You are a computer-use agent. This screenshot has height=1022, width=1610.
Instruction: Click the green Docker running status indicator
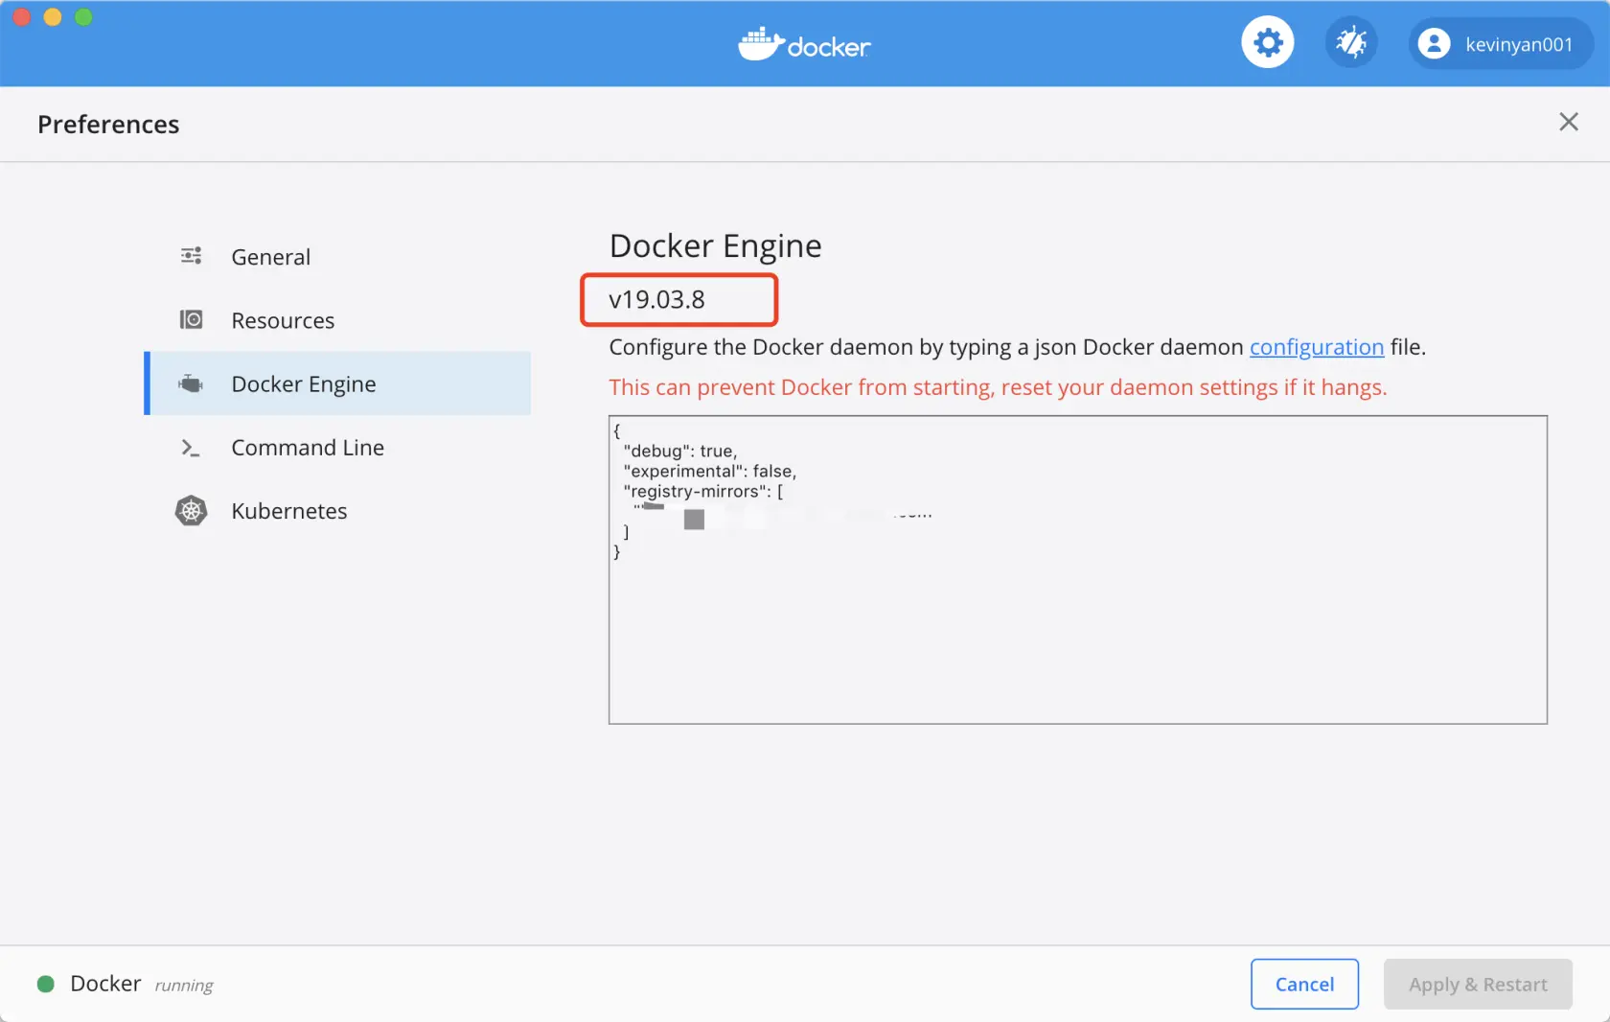coord(45,985)
